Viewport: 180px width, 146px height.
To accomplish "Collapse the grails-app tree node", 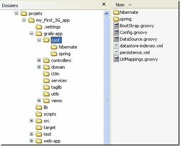I will 32,34.
